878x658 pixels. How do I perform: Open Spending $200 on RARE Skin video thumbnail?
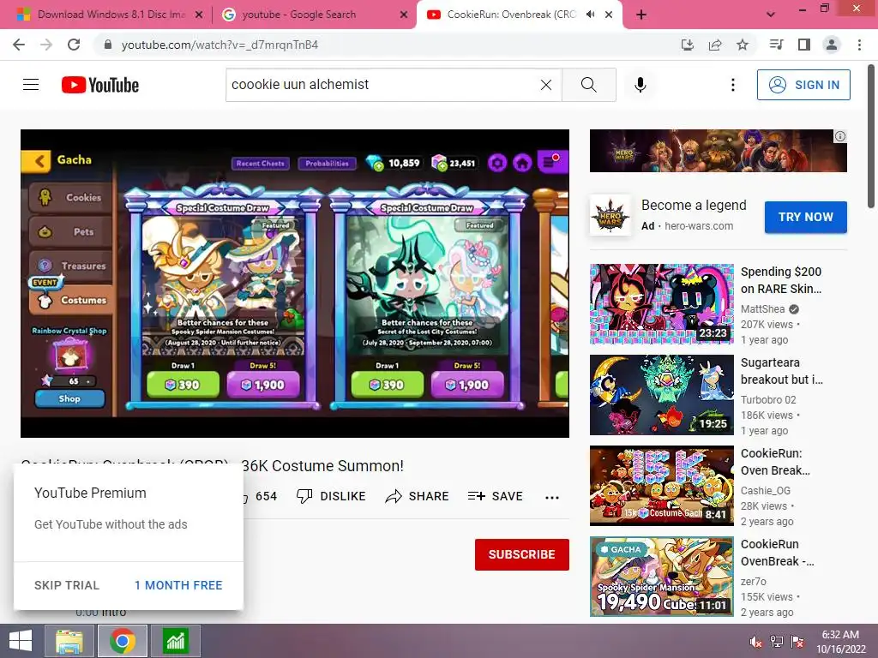(662, 304)
